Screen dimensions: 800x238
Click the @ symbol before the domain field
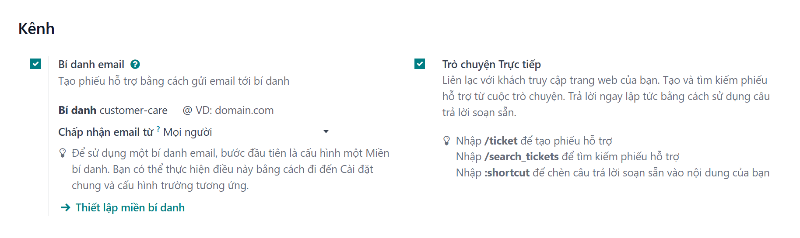pos(187,110)
